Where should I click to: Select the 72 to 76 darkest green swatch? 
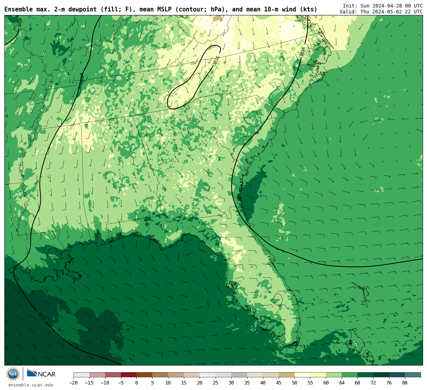tap(381, 375)
